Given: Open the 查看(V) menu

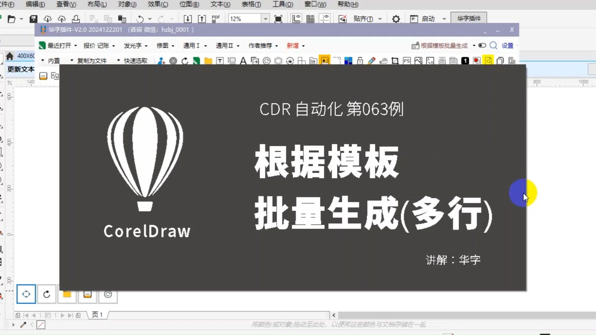Looking at the screenshot, I should (66, 4).
